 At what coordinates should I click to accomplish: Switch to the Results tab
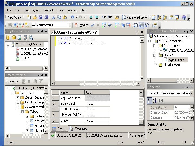[60, 129]
